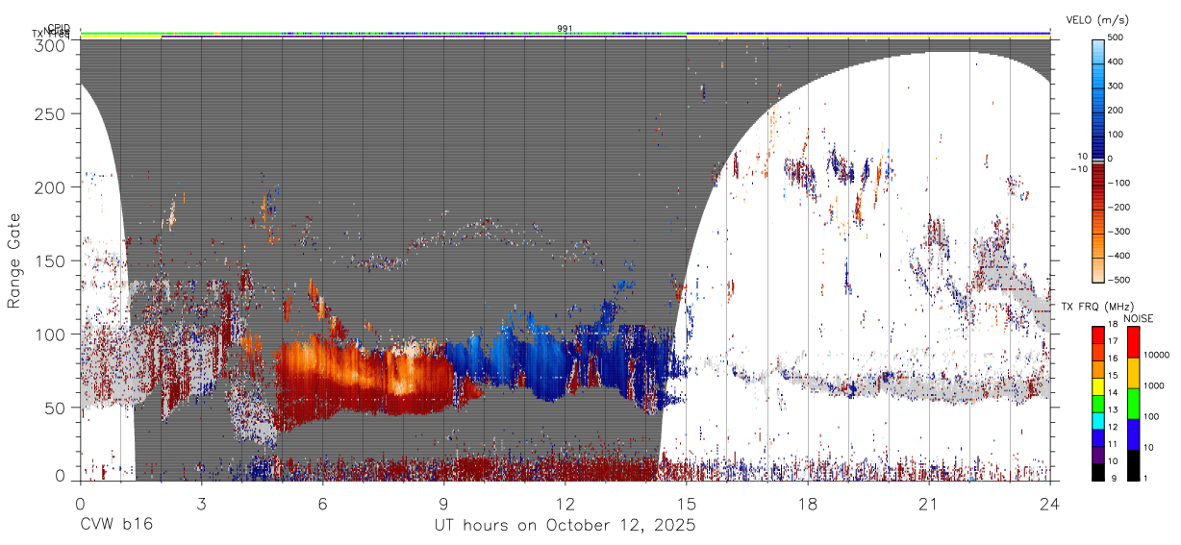The width and height of the screenshot is (1181, 545).
Task: Click the "UT hours on October 12, 2025" label
Action: point(565,525)
